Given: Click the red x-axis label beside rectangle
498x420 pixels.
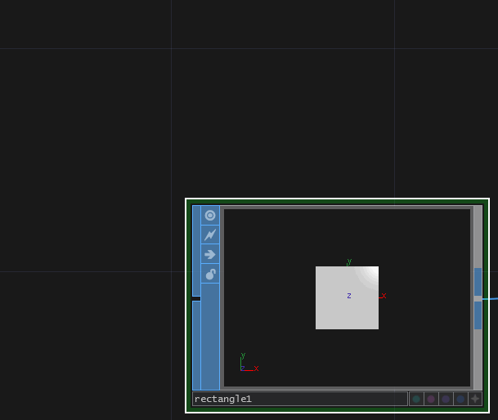Looking at the screenshot, I should pos(384,295).
